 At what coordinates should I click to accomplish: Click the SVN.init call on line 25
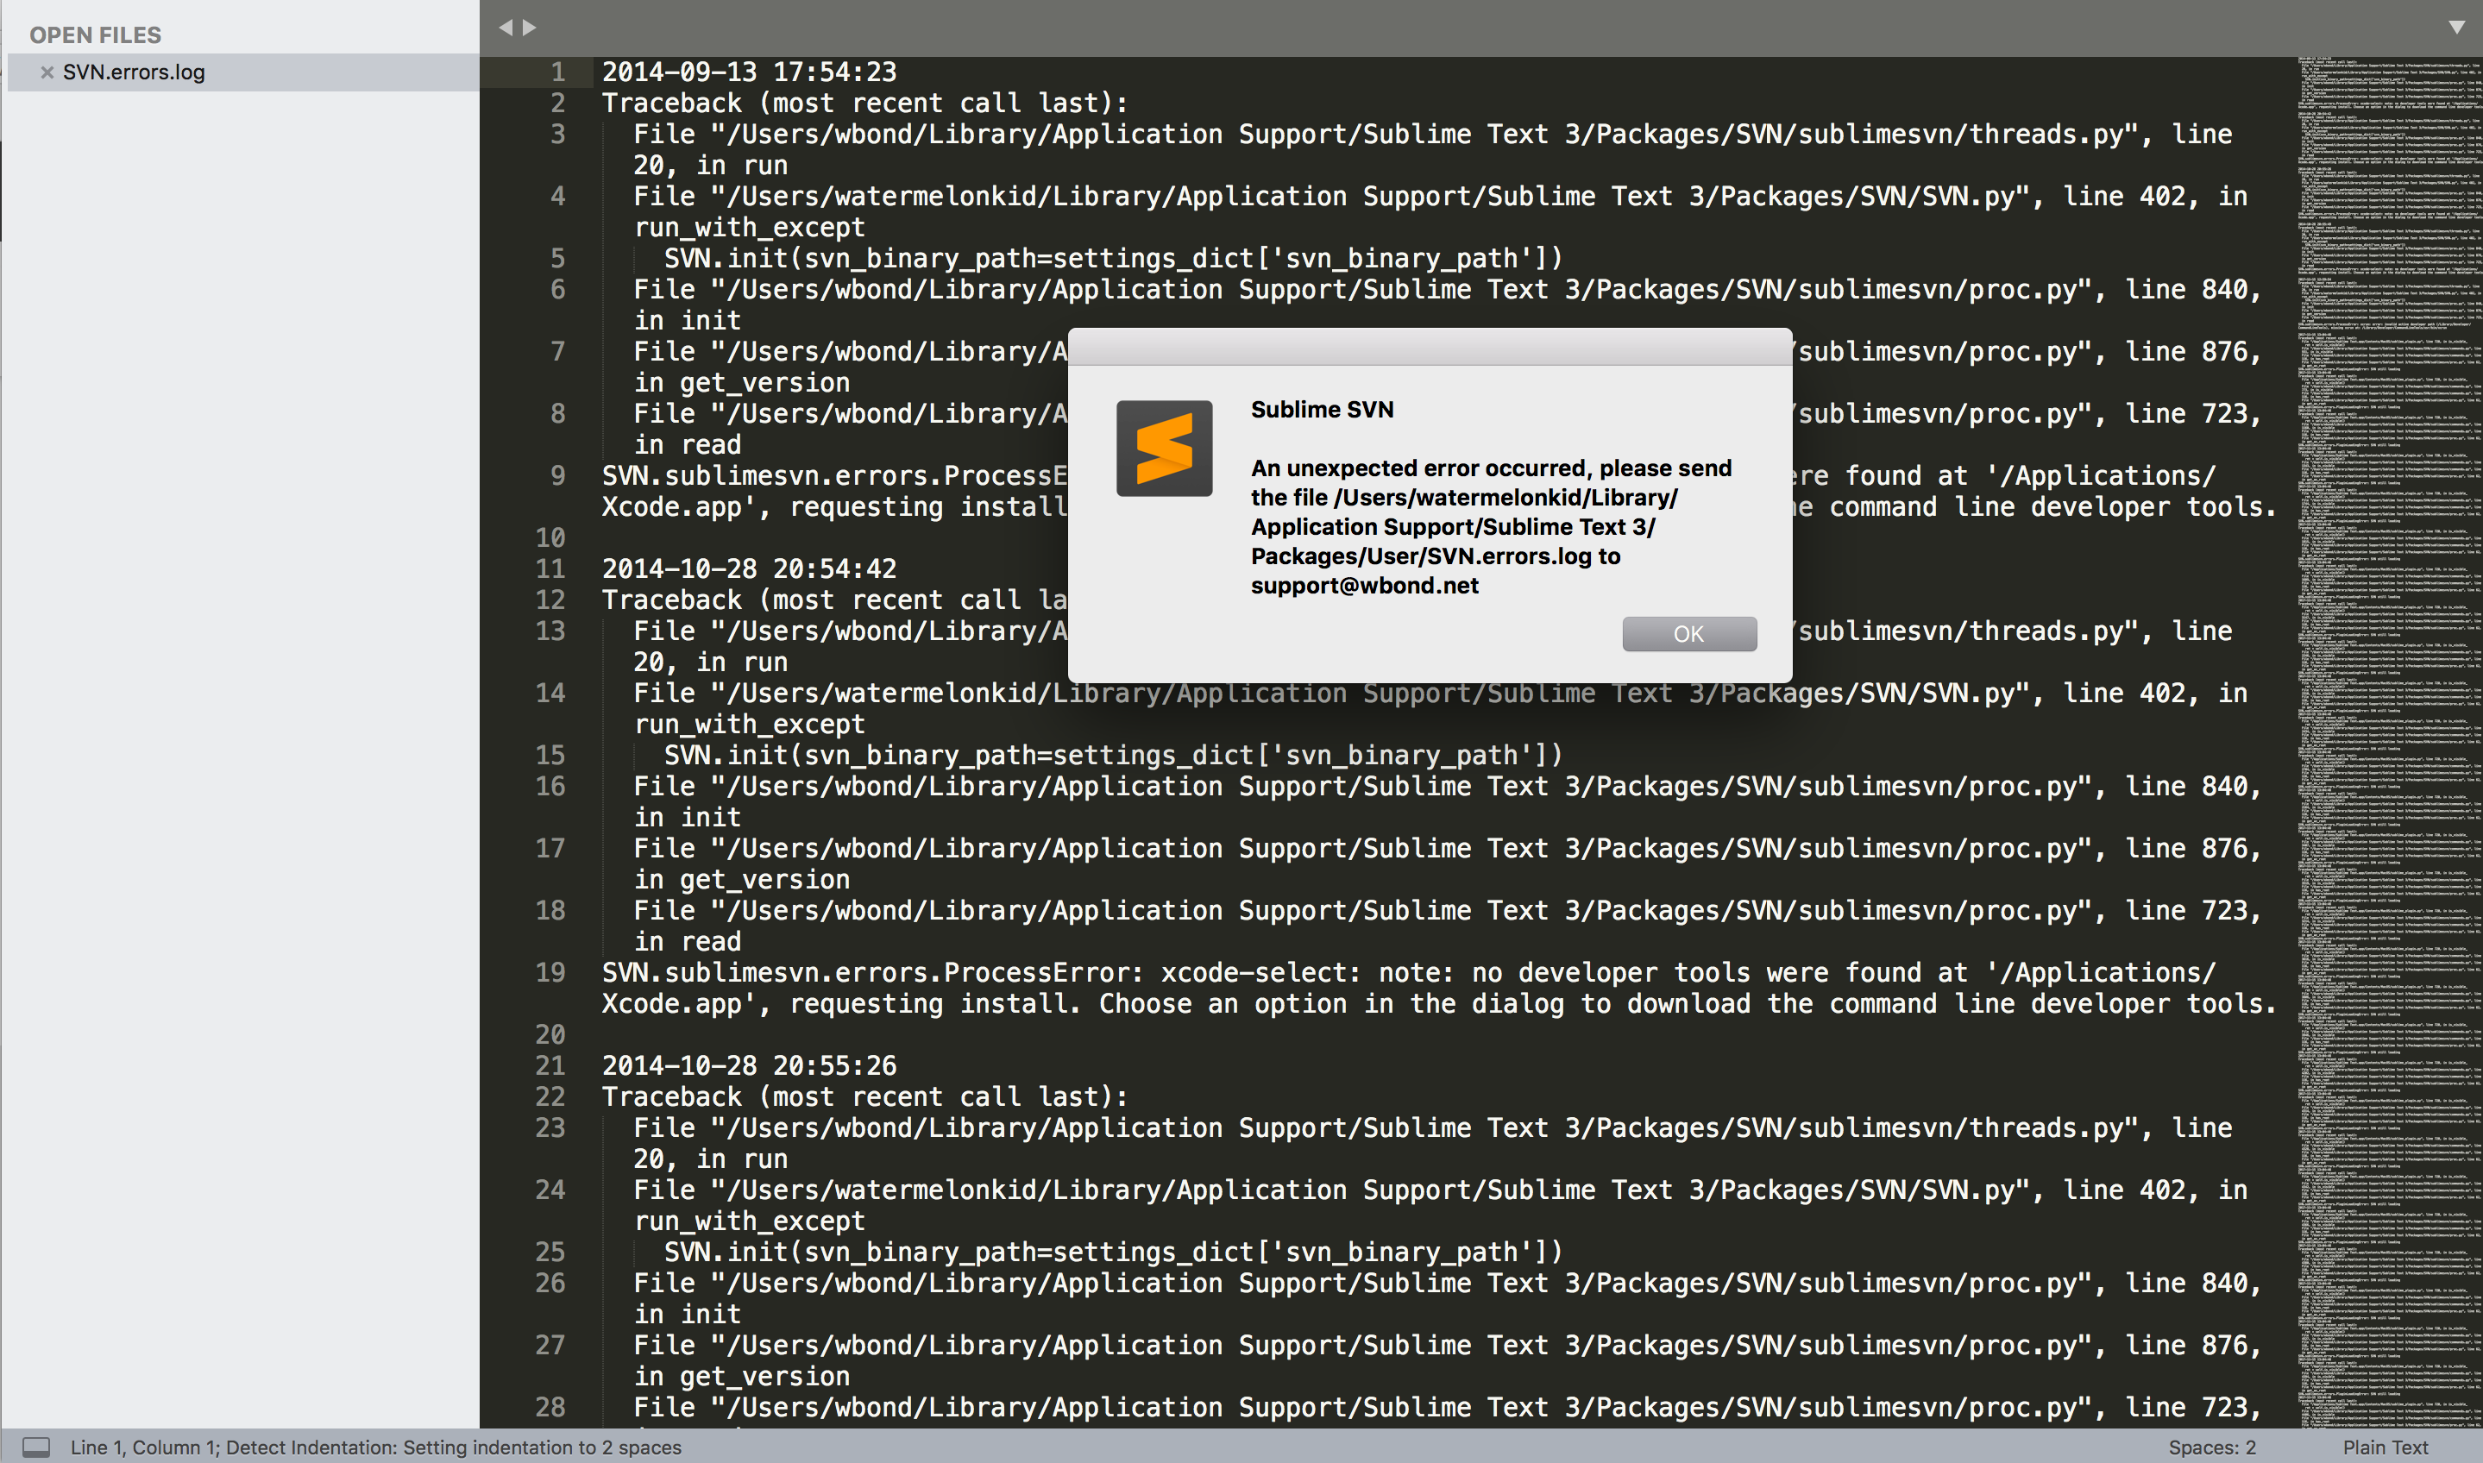click(x=1113, y=1252)
